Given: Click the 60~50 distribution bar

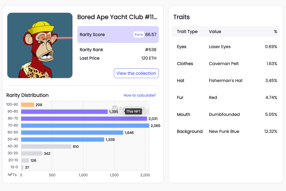Looking at the screenshot, I should coord(72,132).
